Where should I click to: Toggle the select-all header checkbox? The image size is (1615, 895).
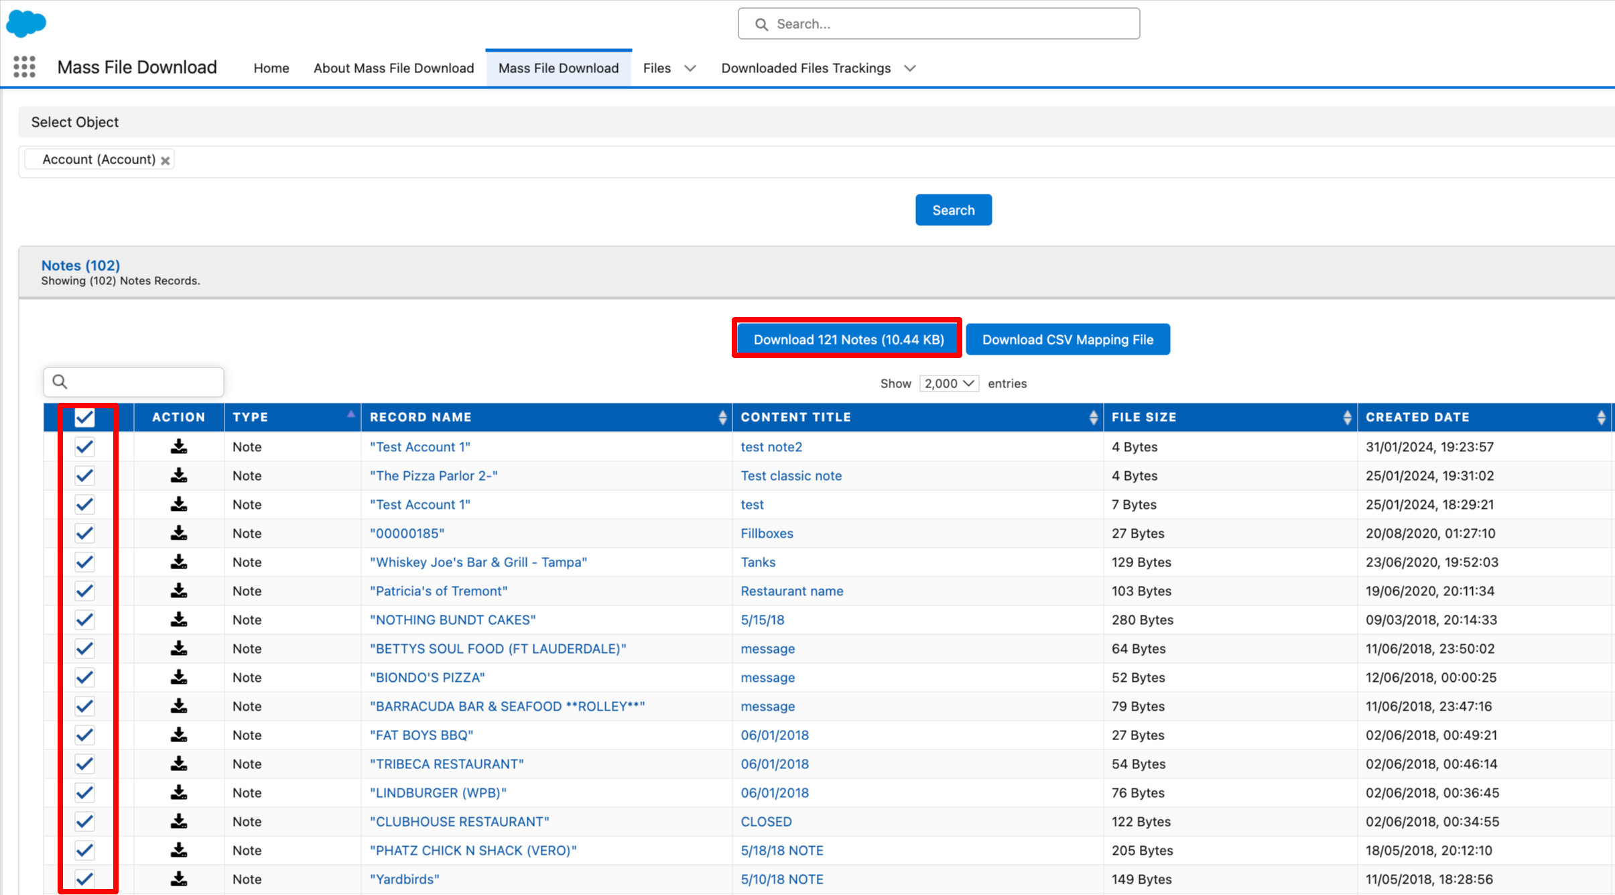point(84,418)
